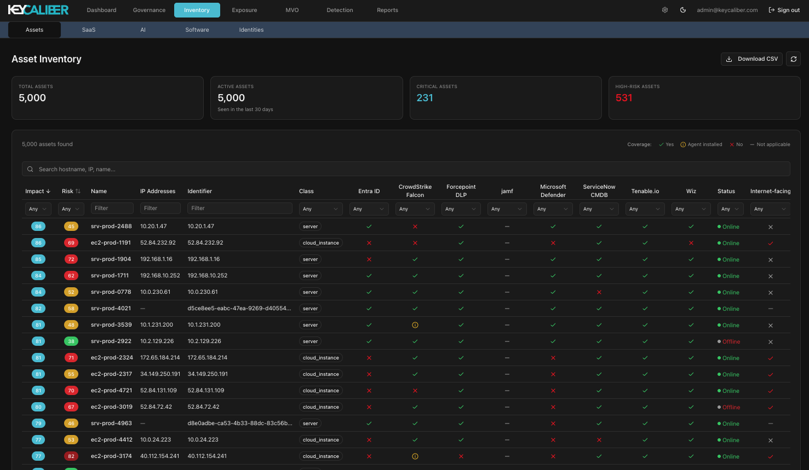Click Entra ID check for srv-prod-4021
This screenshot has height=470, width=809.
click(369, 309)
